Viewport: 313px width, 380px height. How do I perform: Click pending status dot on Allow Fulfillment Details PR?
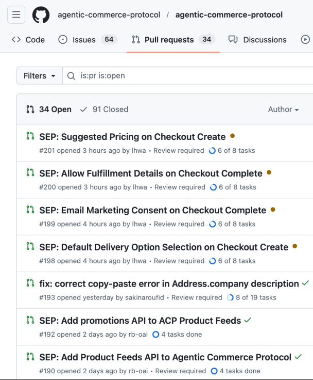[269, 172]
